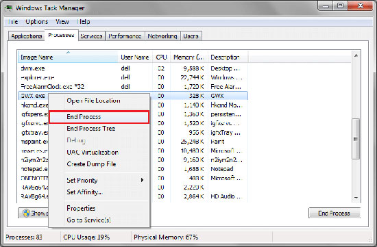The image size is (377, 247).
Task: Go to the Networking tab
Action: click(x=162, y=36)
